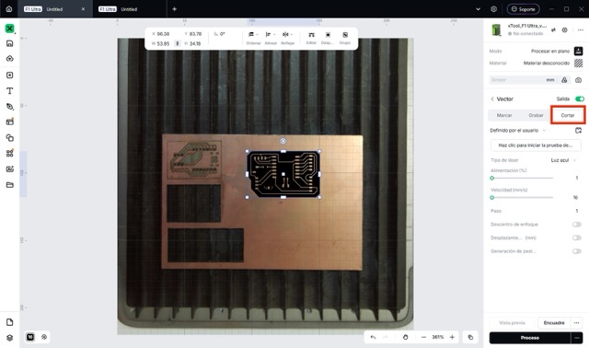Viewport: 589px width, 348px height.
Task: Select the Marcar tab
Action: [x=504, y=115]
